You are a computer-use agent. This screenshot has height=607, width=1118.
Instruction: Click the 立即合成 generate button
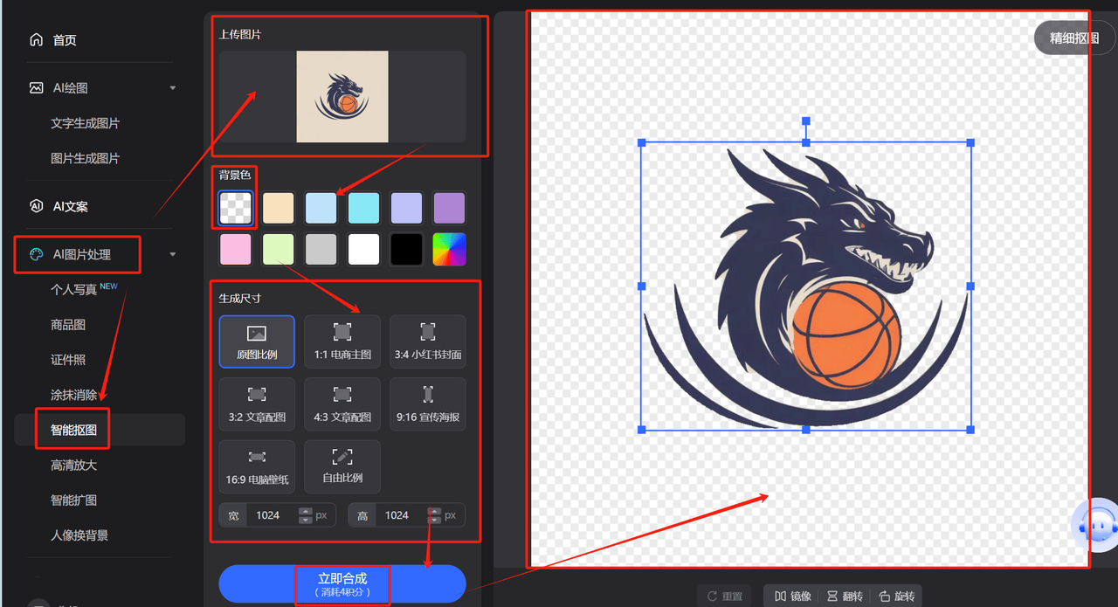342,584
